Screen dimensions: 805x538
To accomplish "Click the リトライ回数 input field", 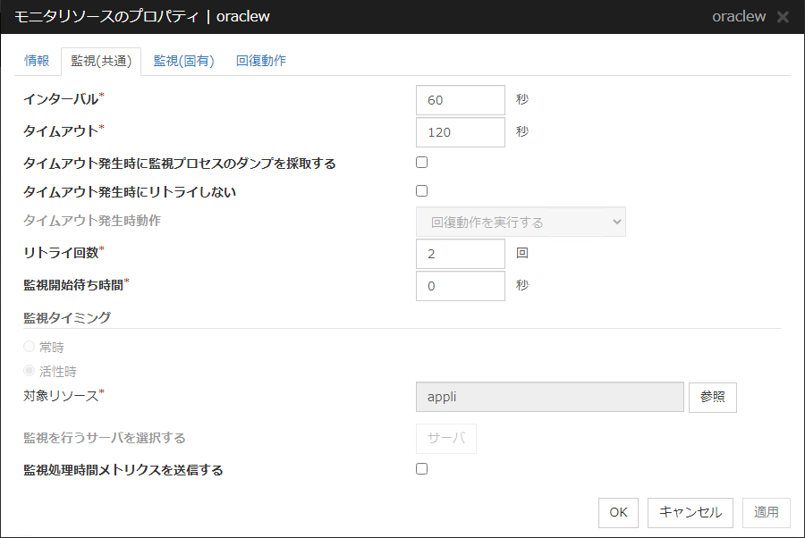I will point(461,254).
